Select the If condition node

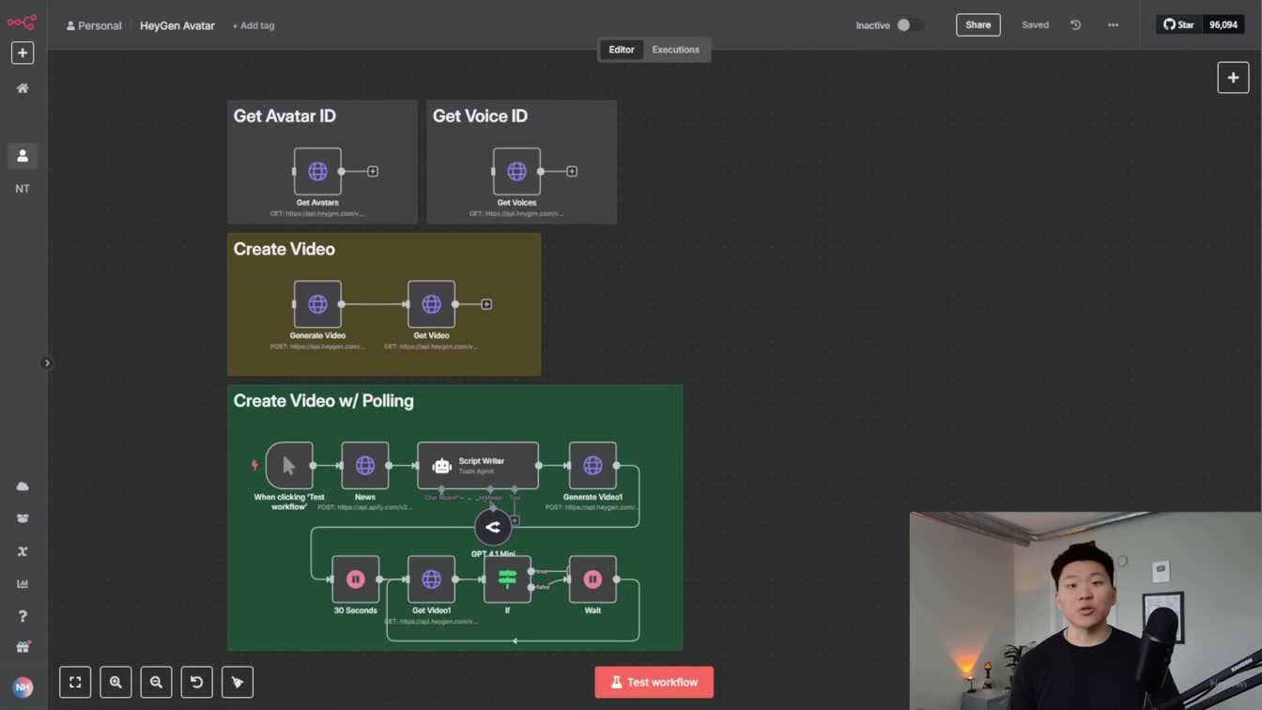[x=507, y=579]
